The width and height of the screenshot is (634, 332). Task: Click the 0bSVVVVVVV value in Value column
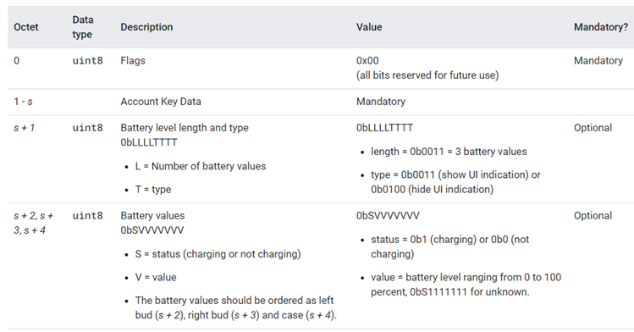point(388,215)
